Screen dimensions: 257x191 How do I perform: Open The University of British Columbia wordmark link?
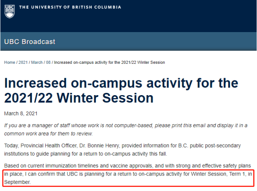coord(70,7)
